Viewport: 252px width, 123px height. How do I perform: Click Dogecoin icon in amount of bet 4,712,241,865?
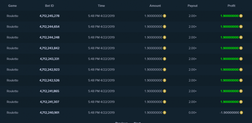[x=164, y=91]
